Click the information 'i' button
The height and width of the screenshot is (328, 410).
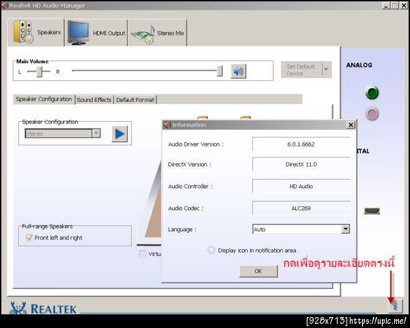[x=395, y=305]
